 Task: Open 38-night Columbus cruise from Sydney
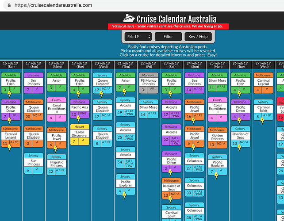tap(194, 212)
